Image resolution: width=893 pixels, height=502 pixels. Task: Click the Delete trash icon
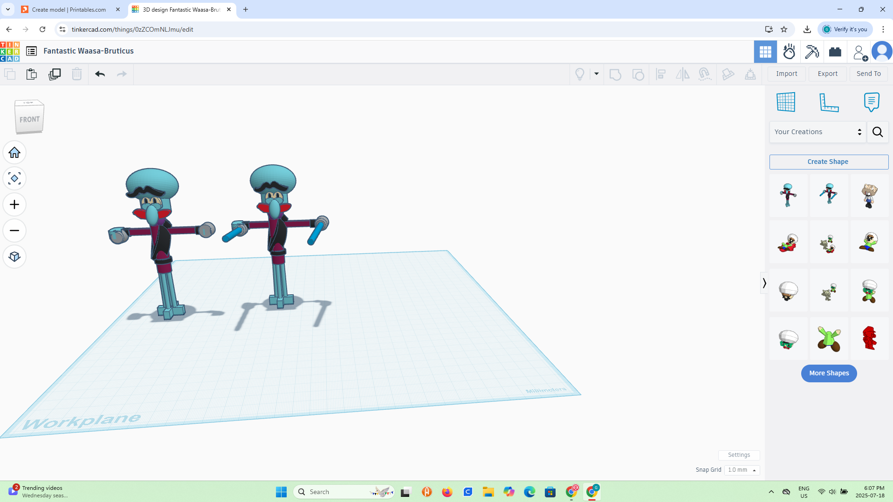point(77,74)
